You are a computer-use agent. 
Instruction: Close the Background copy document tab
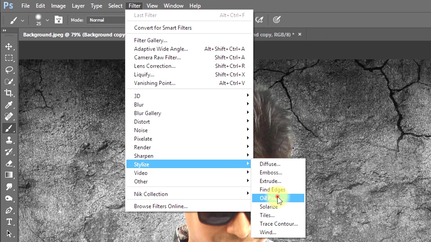tap(300, 34)
